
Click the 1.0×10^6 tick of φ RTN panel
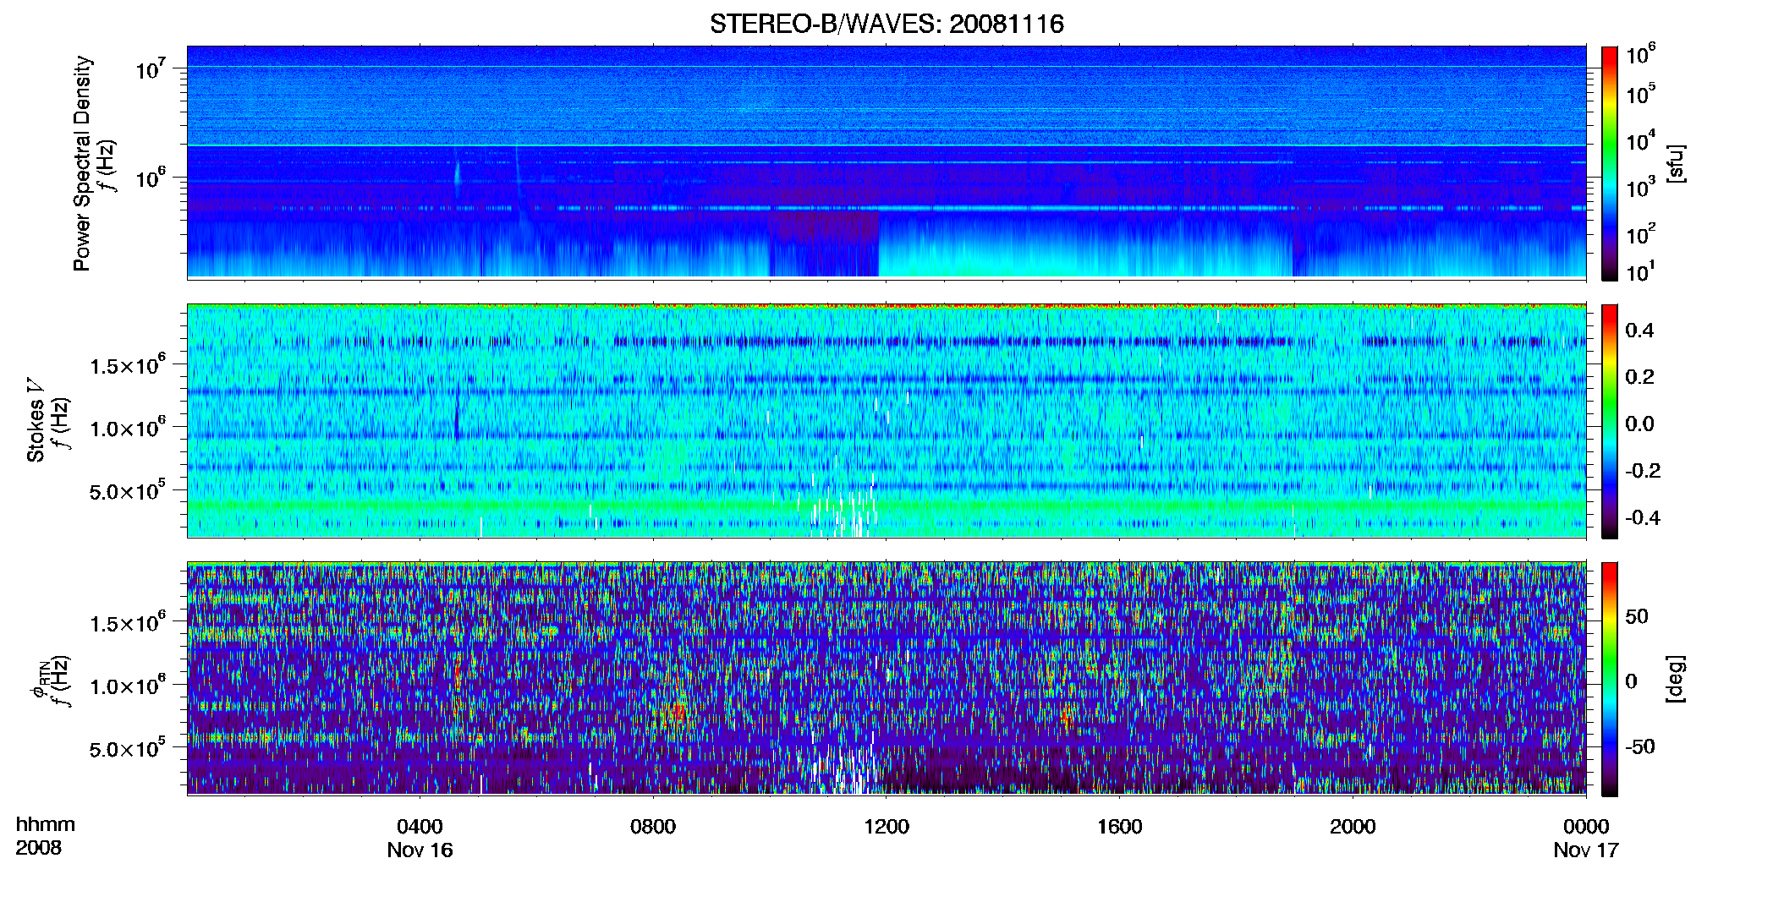(x=128, y=686)
